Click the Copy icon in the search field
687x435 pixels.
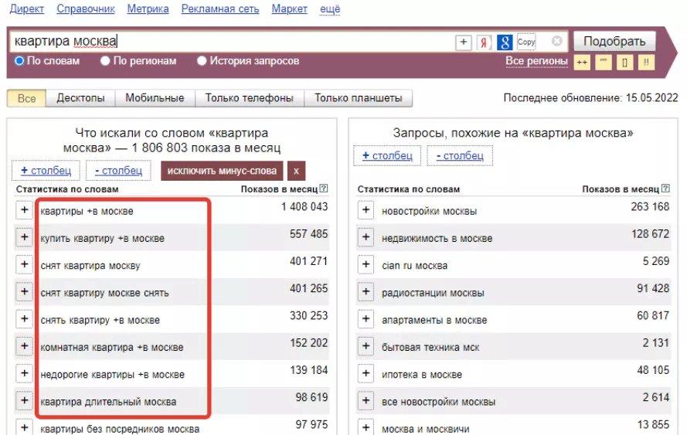[526, 42]
